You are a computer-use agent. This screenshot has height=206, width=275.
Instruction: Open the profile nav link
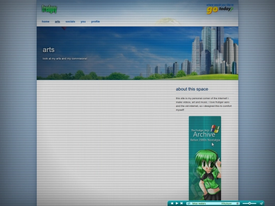[95, 21]
